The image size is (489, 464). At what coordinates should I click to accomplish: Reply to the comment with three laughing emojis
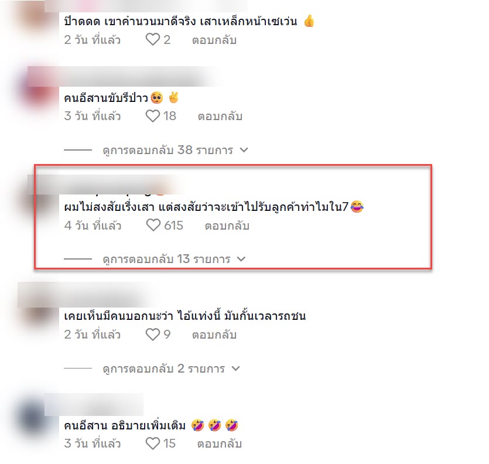click(220, 443)
